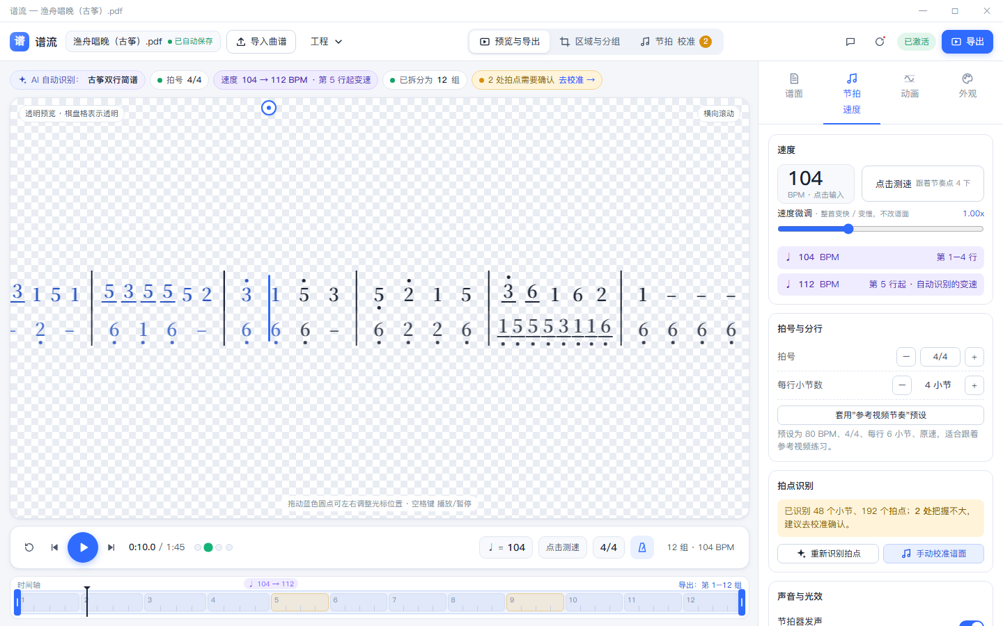Open the 外观 panel tab
The width and height of the screenshot is (1003, 626).
click(967, 86)
